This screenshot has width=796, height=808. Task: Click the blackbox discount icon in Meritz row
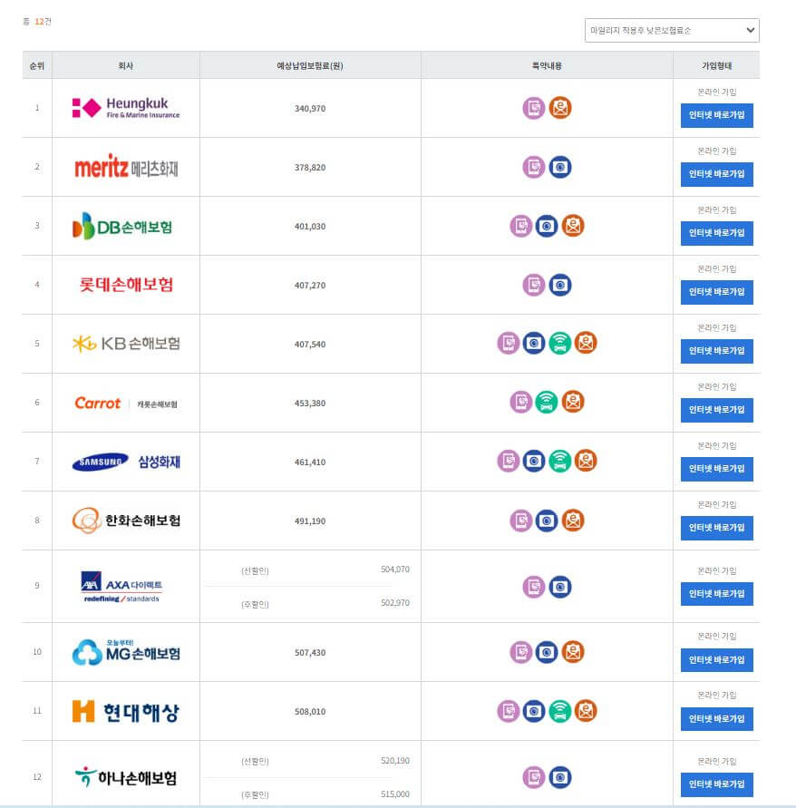point(559,166)
